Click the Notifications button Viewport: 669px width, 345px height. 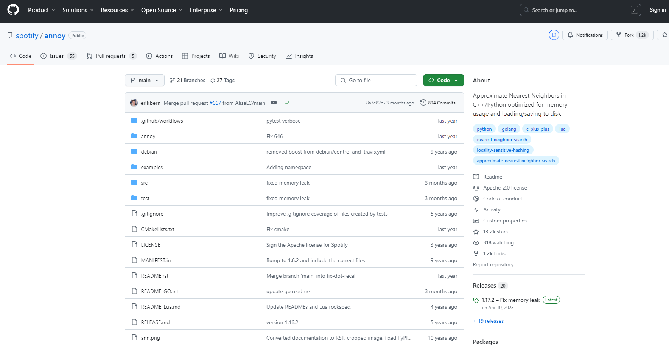585,35
